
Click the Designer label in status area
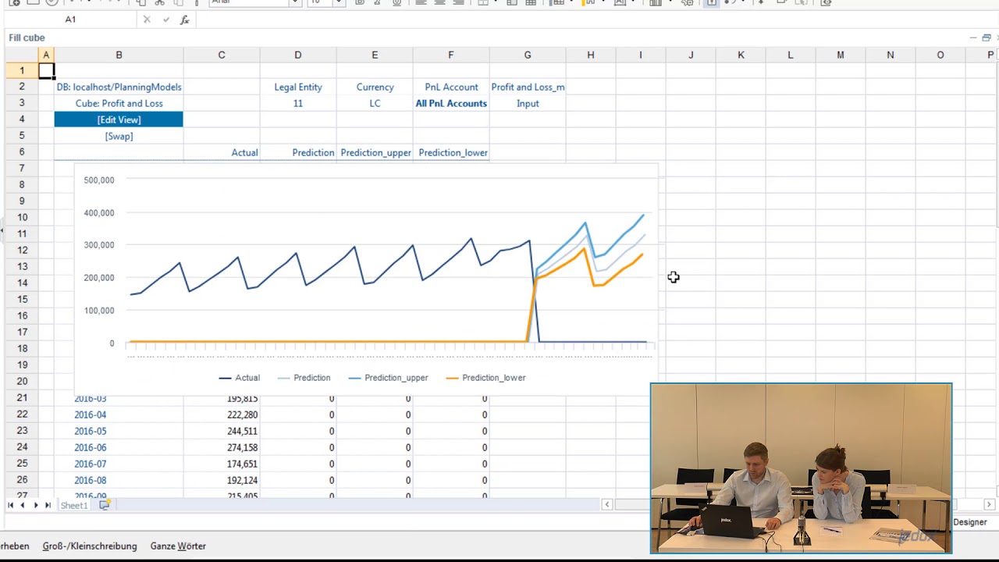[x=970, y=522]
